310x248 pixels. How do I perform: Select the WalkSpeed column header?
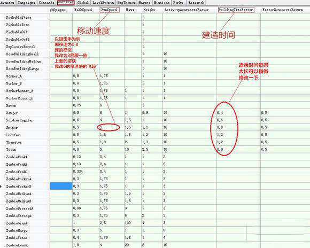[x=83, y=10]
